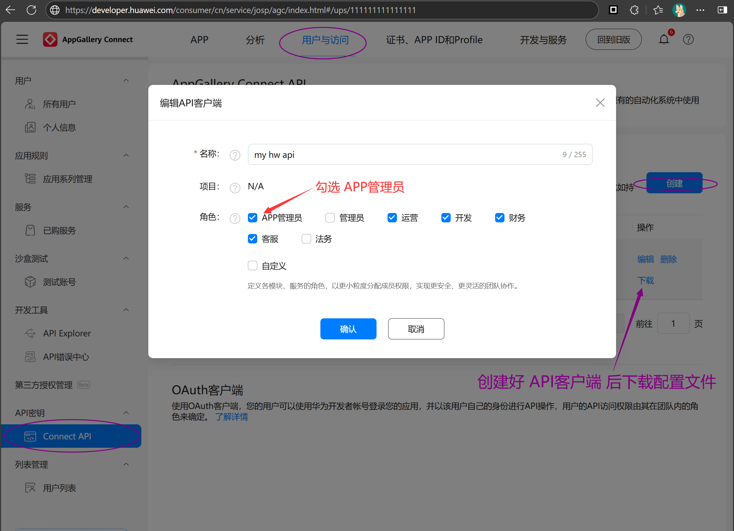Click the help icon next to 名称
Screen dimensions: 734x531
click(235, 155)
